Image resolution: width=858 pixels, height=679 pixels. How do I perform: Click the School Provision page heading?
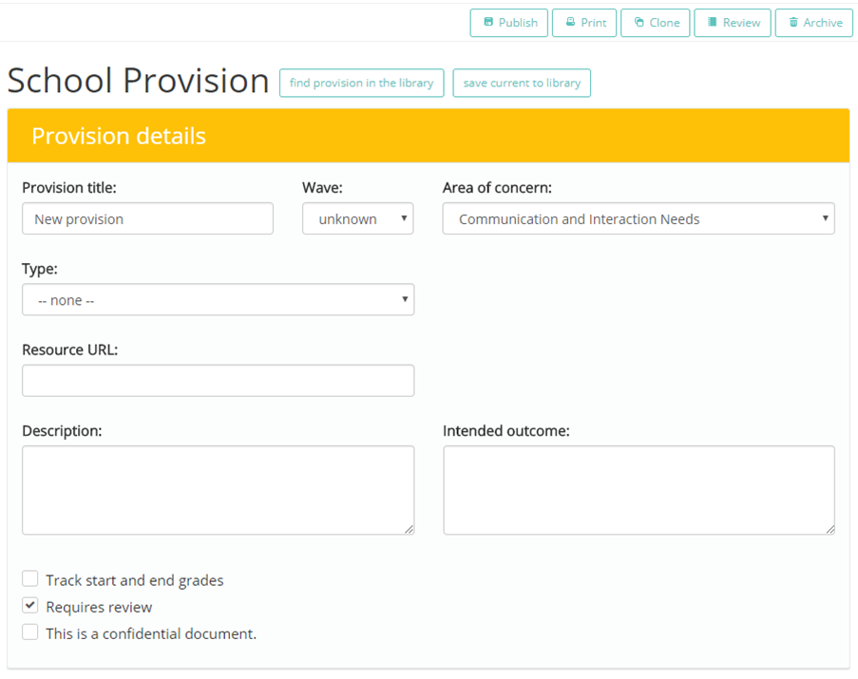[x=137, y=81]
